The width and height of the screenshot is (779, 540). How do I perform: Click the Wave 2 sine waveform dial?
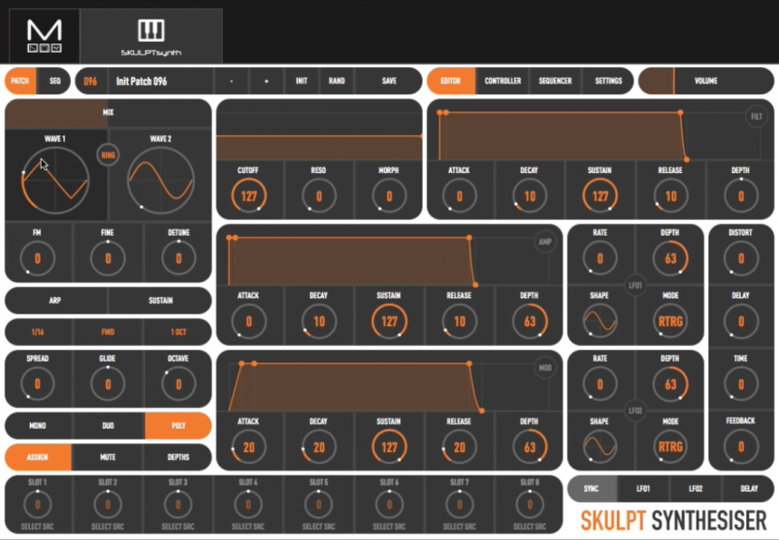160,180
